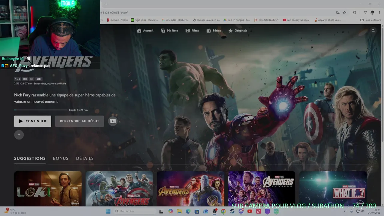Open OBS Studio from the taskbar
Image resolution: width=384 pixels, height=216 pixels.
[x=214, y=211]
